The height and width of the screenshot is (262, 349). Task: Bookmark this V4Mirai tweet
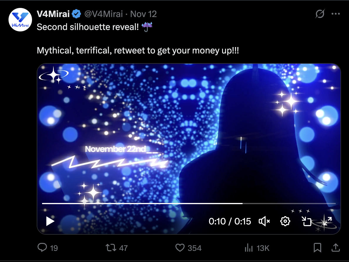[317, 248]
